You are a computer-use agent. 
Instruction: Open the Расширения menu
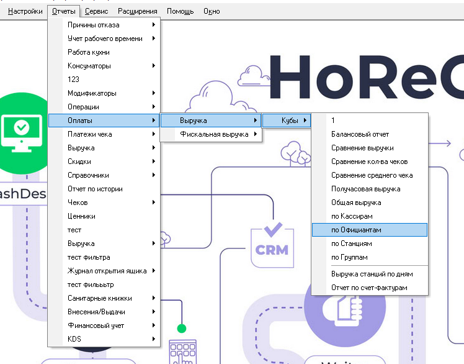pos(138,11)
